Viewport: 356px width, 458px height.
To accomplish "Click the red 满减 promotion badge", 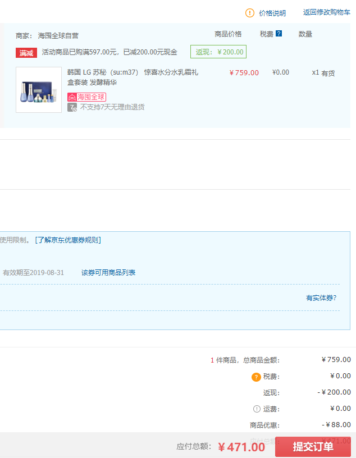I will 26,53.
